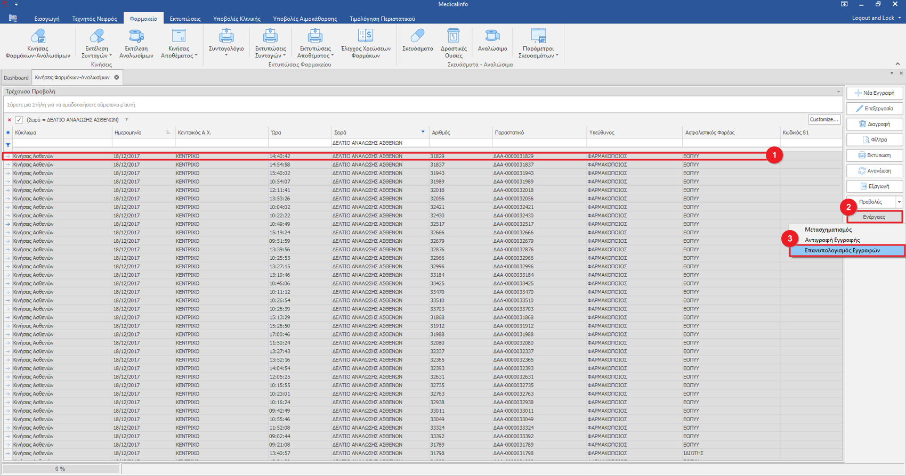Open the Σειρά column filter dropdown

(x=423, y=133)
